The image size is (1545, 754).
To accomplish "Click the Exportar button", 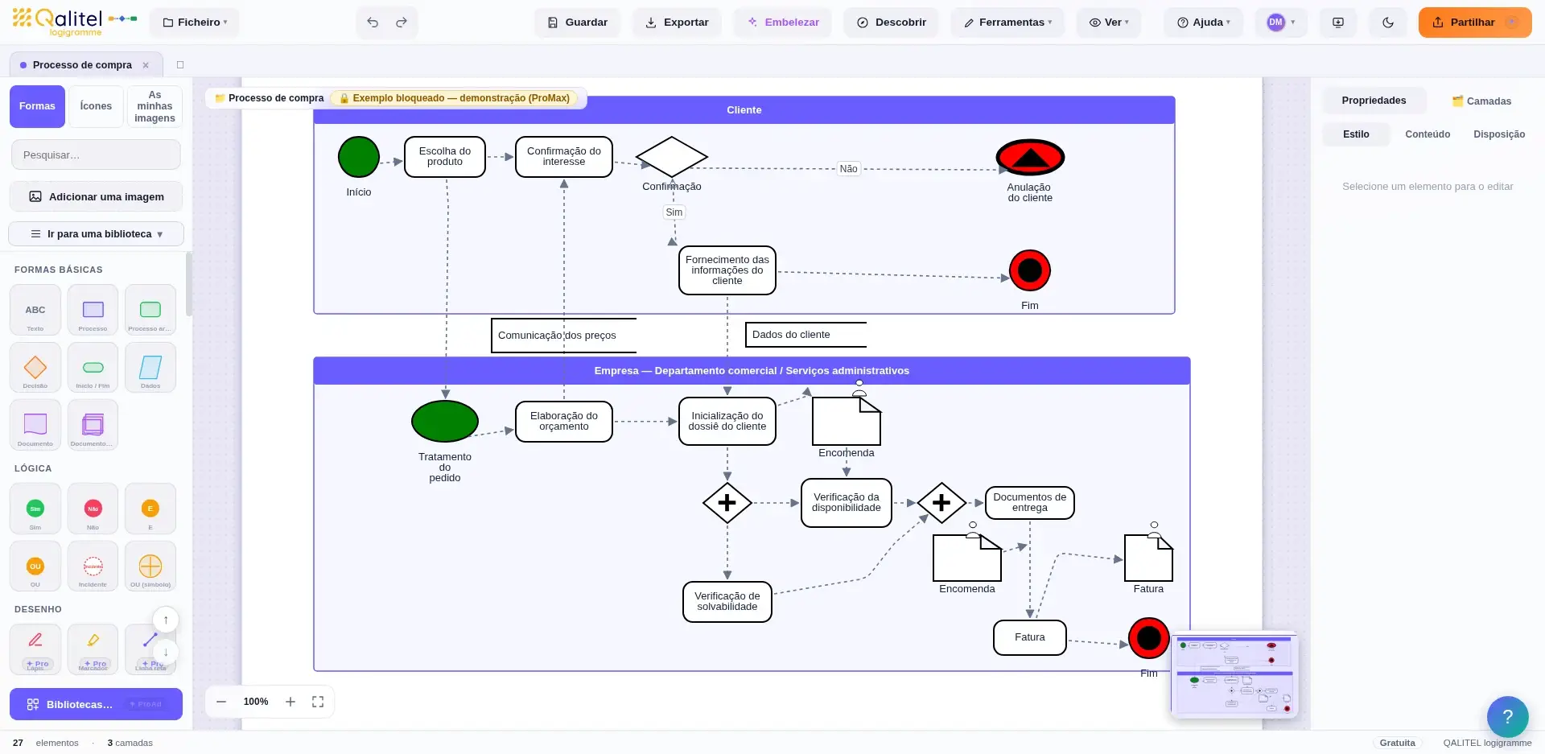I will [x=677, y=23].
